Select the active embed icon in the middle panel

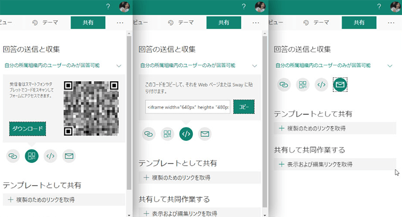click(186, 134)
